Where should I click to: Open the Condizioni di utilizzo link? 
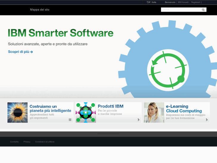[45, 142]
